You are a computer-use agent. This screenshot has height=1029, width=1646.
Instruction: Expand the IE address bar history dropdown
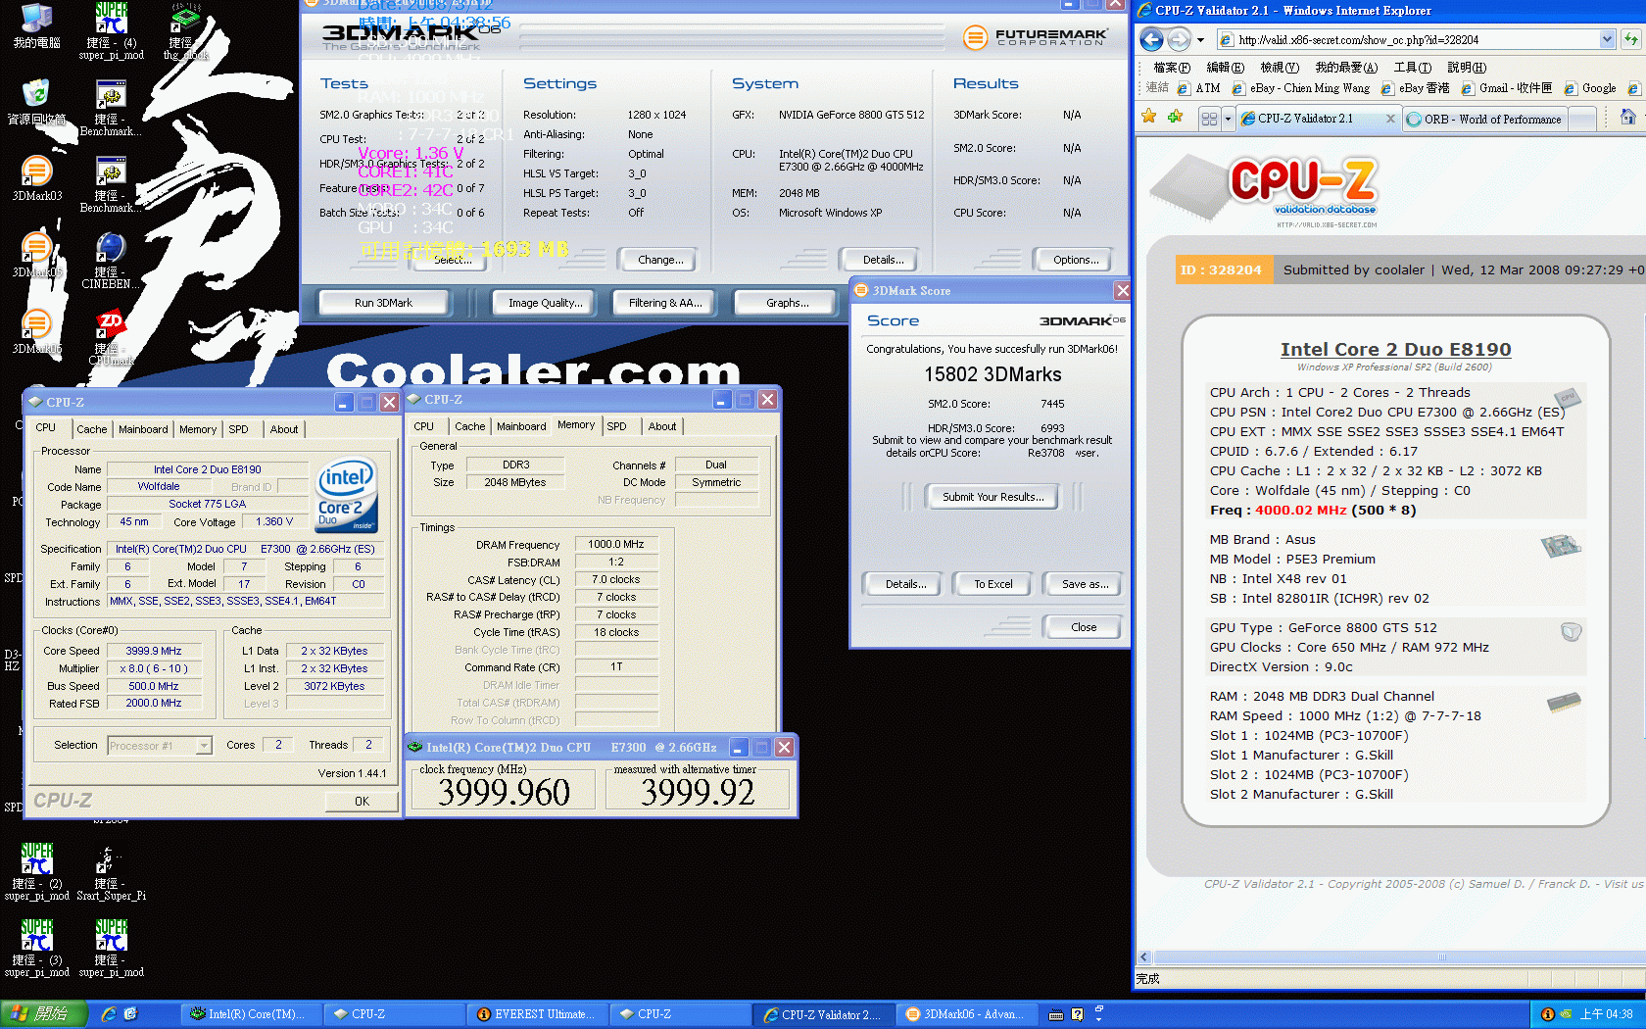click(1607, 39)
